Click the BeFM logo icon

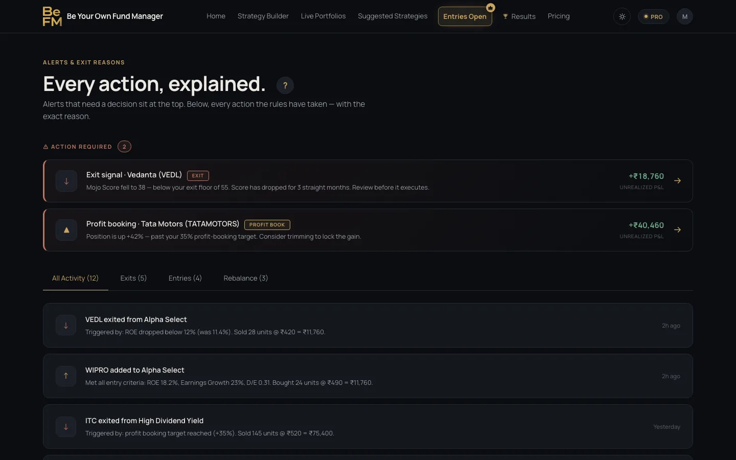point(52,16)
